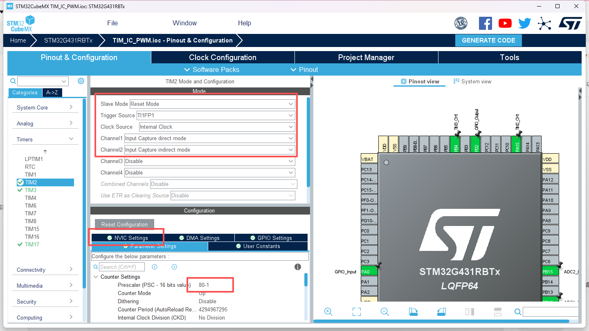This screenshot has width=589, height=331.
Task: Select pin PB15 on the chip
Action: tap(551, 271)
